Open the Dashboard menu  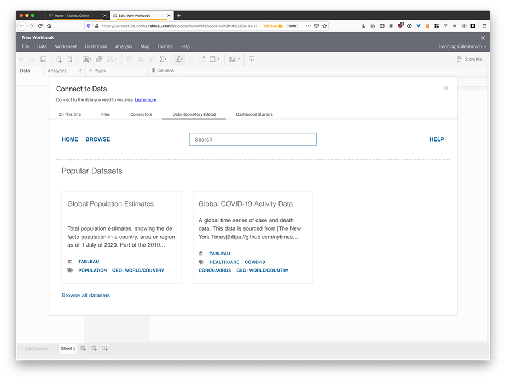[96, 47]
